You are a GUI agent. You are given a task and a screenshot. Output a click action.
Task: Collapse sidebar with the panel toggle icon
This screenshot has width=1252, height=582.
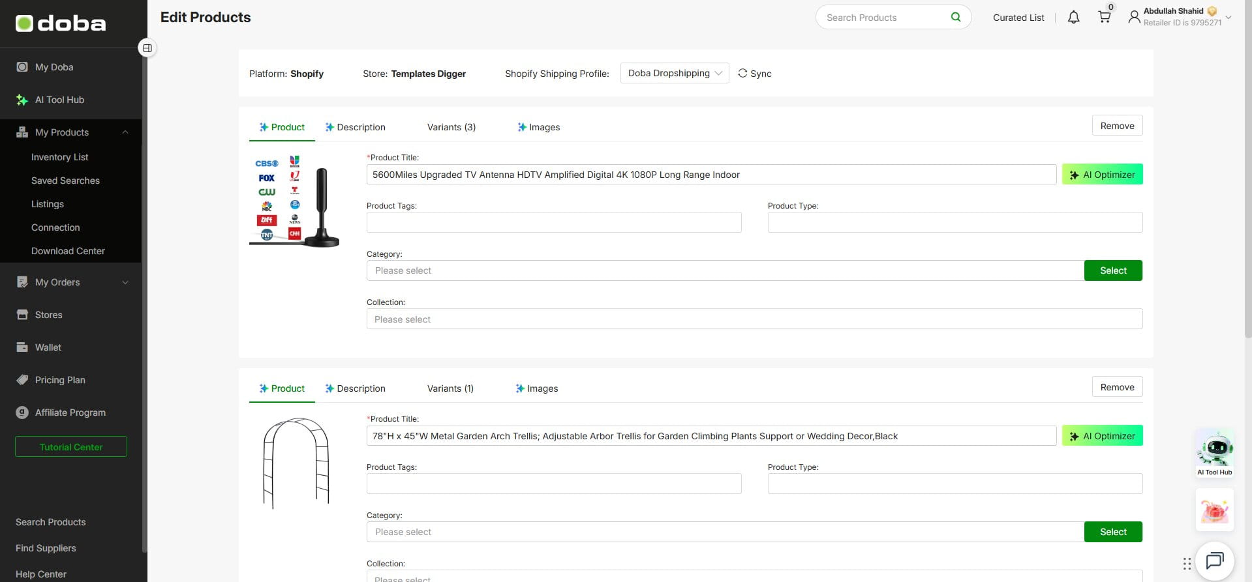tap(147, 48)
